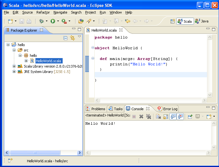Image resolution: width=219 pixels, height=167 pixels.
Task: Toggle Link with Editor in Package Explorer
Action: tap(72, 38)
